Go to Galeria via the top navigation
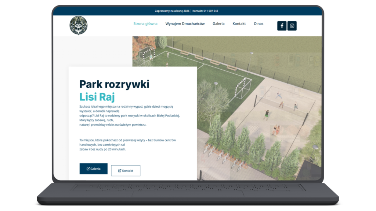 218,23
